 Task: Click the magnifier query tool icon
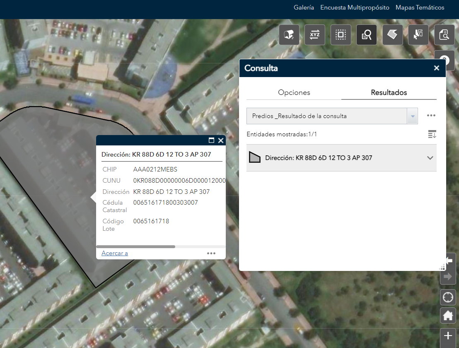point(367,35)
